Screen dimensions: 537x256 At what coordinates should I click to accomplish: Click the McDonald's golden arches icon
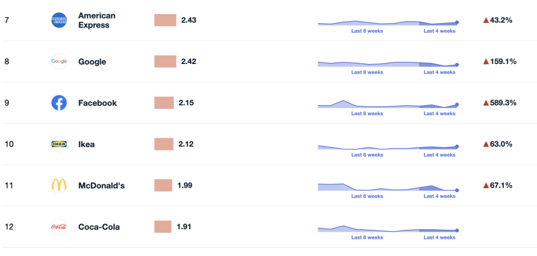pos(59,185)
